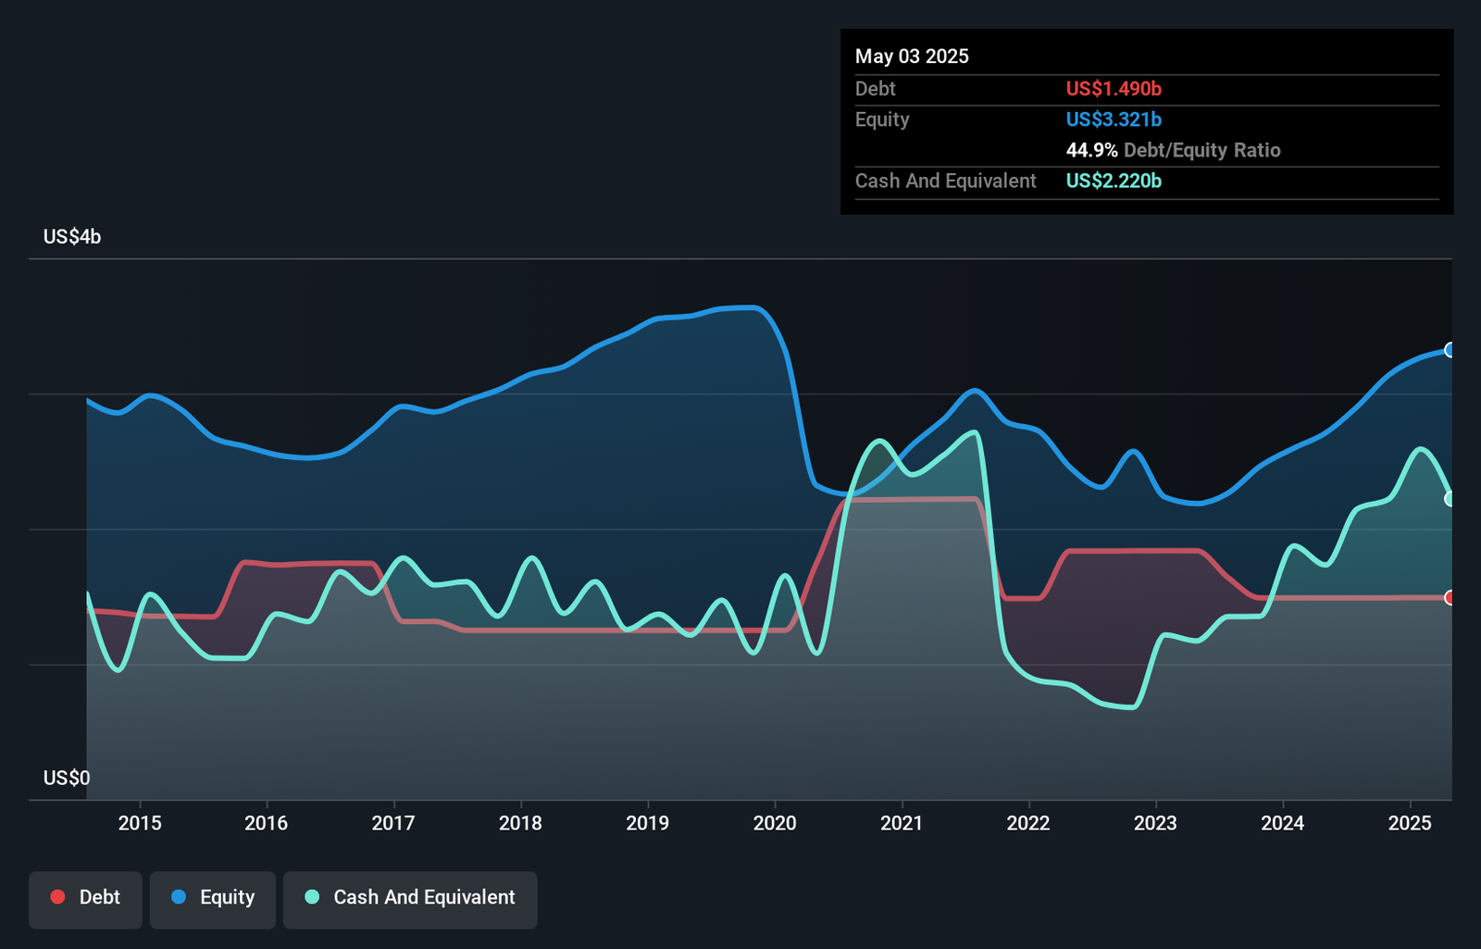Click the May 03 2025 tooltip date
Screen dimensions: 1481x949
912,56
